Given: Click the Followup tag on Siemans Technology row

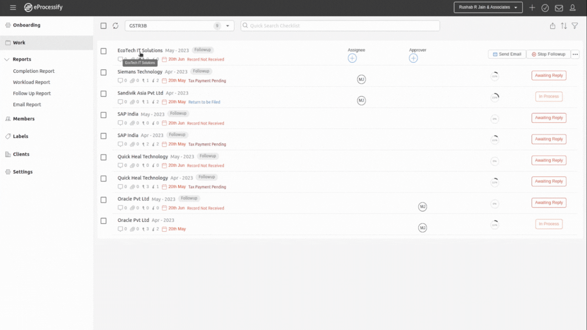Looking at the screenshot, I should click(x=201, y=71).
